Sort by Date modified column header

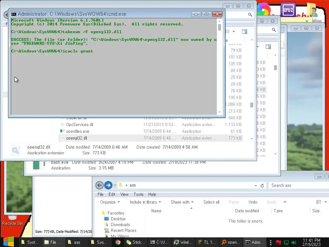tap(247, 211)
